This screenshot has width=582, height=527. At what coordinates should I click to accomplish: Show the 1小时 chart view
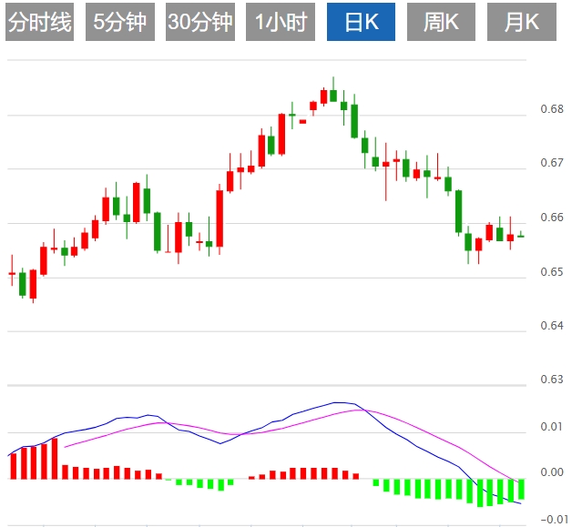(281, 23)
